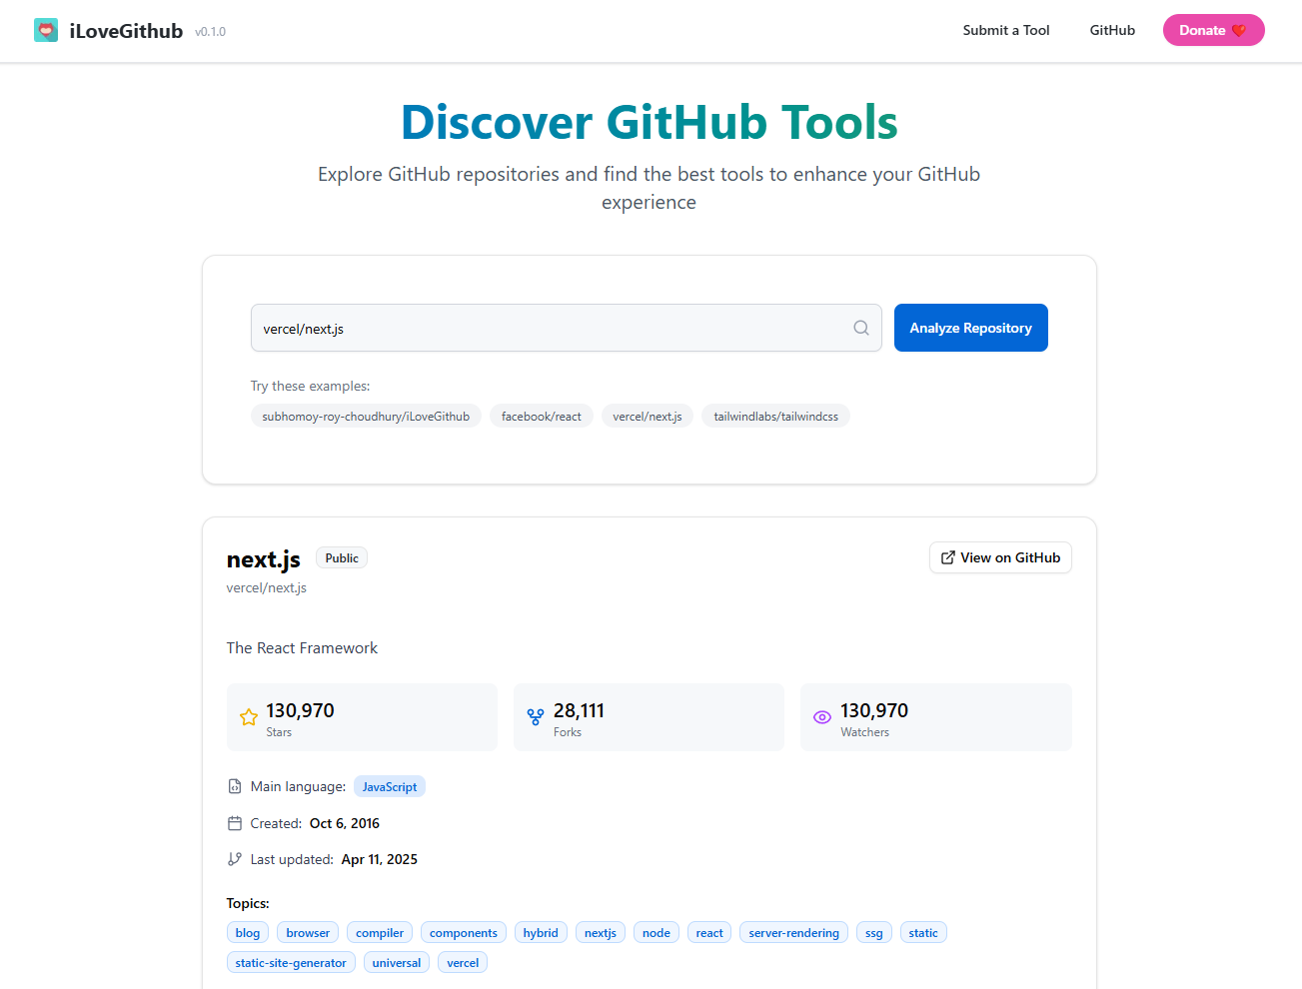Click inside the repository search field
The image size is (1302, 989).
click(550, 328)
